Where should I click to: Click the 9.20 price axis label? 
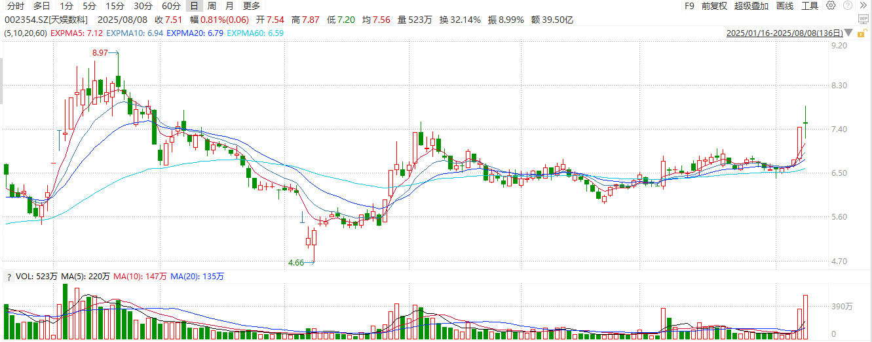840,46
